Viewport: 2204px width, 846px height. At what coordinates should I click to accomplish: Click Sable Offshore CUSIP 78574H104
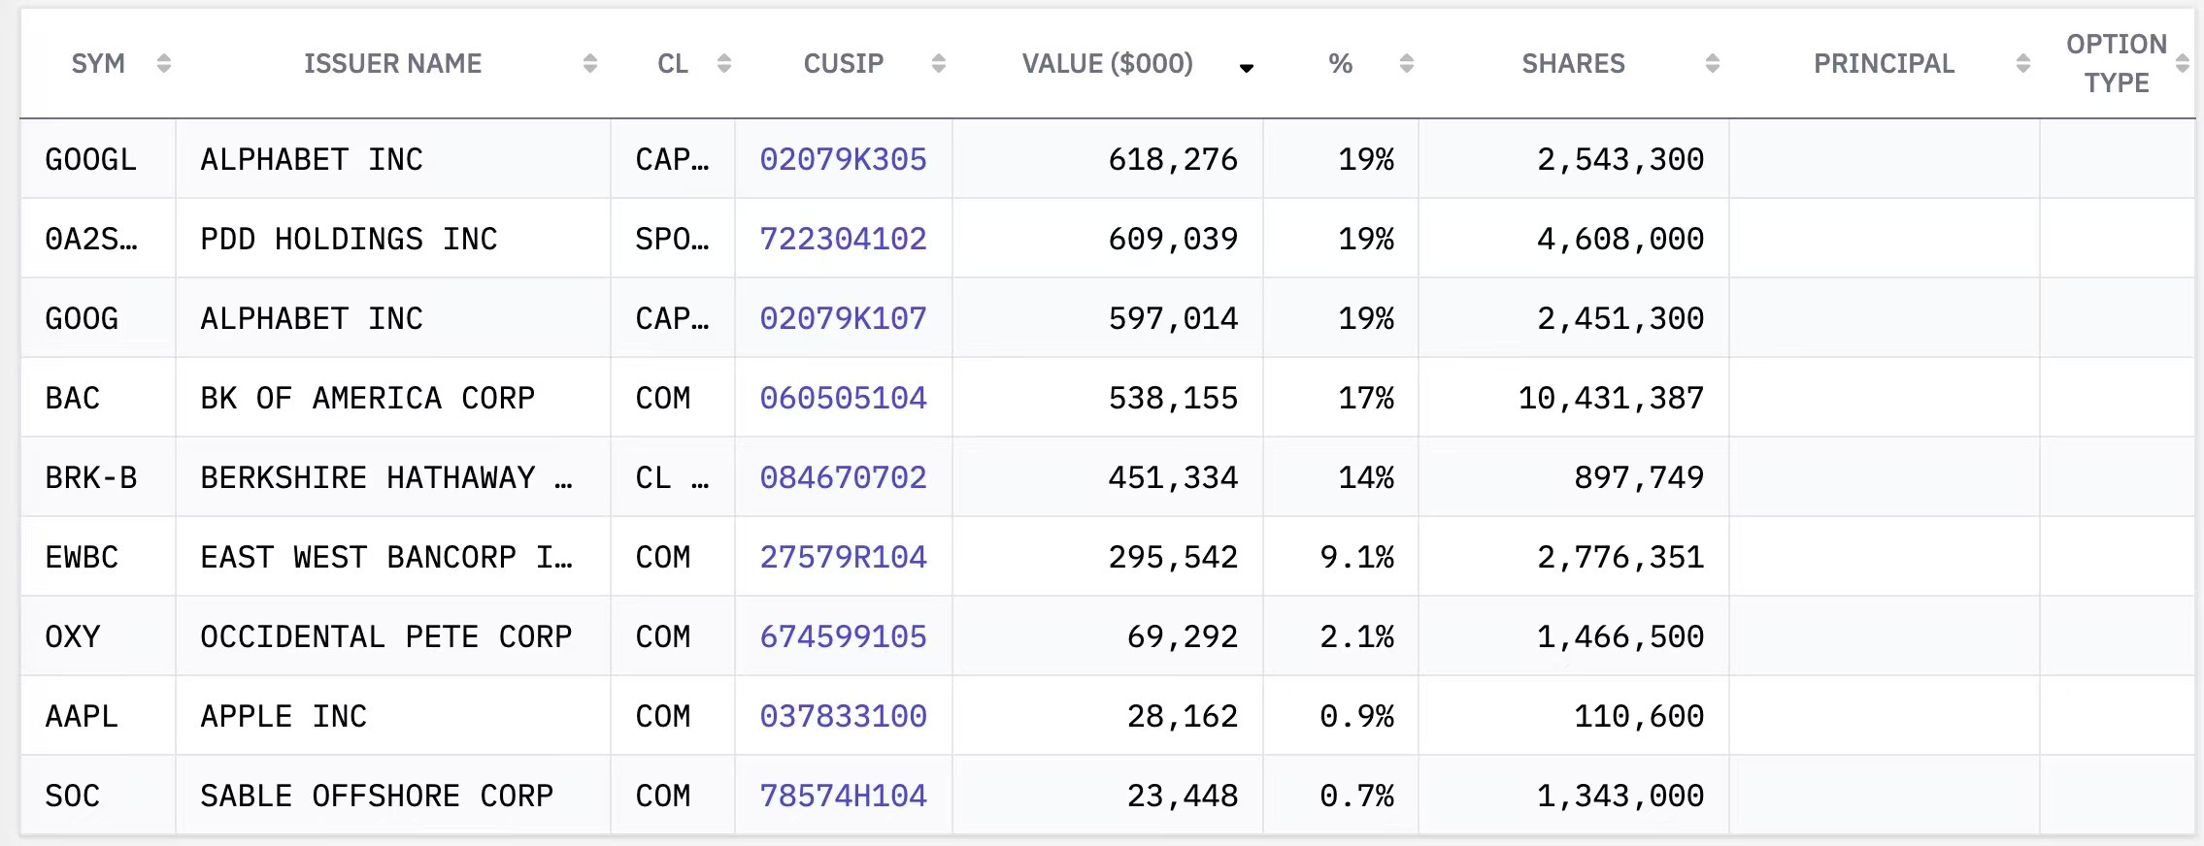point(843,796)
